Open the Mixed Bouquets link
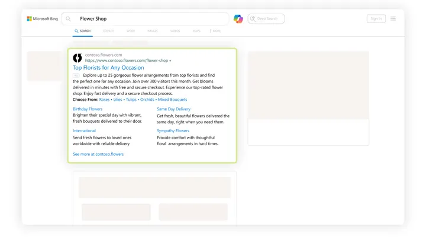 (173, 100)
